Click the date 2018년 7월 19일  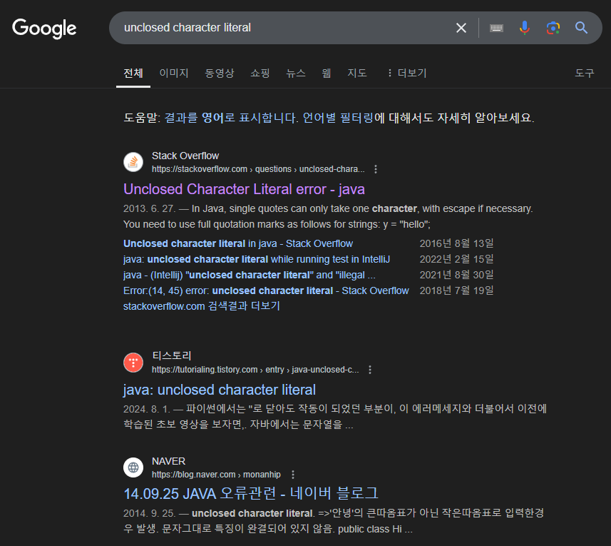(x=456, y=290)
